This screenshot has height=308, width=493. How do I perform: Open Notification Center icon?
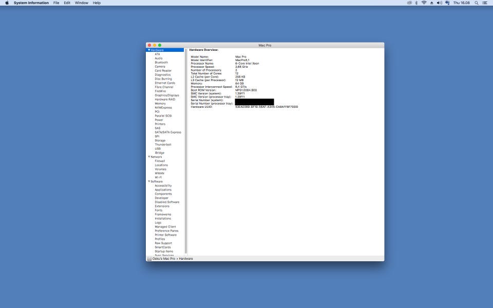click(485, 3)
